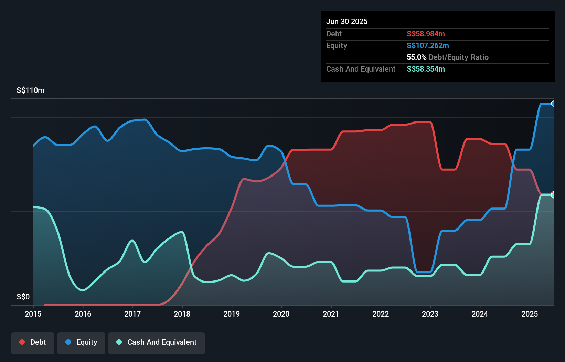565x362 pixels.
Task: Click the Debt value S$58.984m in tooltip
Action: (x=426, y=34)
